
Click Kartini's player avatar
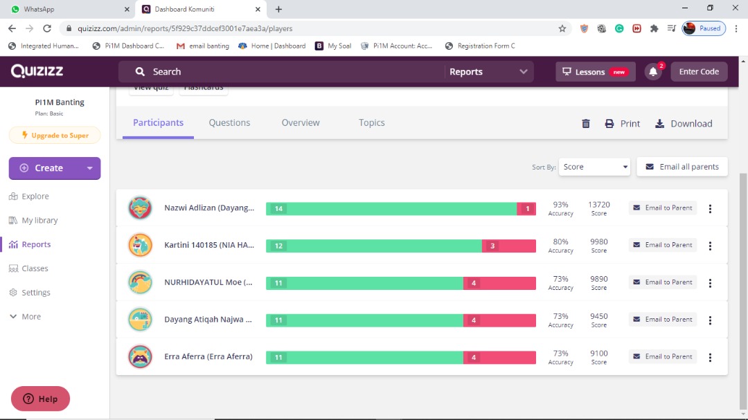tap(141, 245)
